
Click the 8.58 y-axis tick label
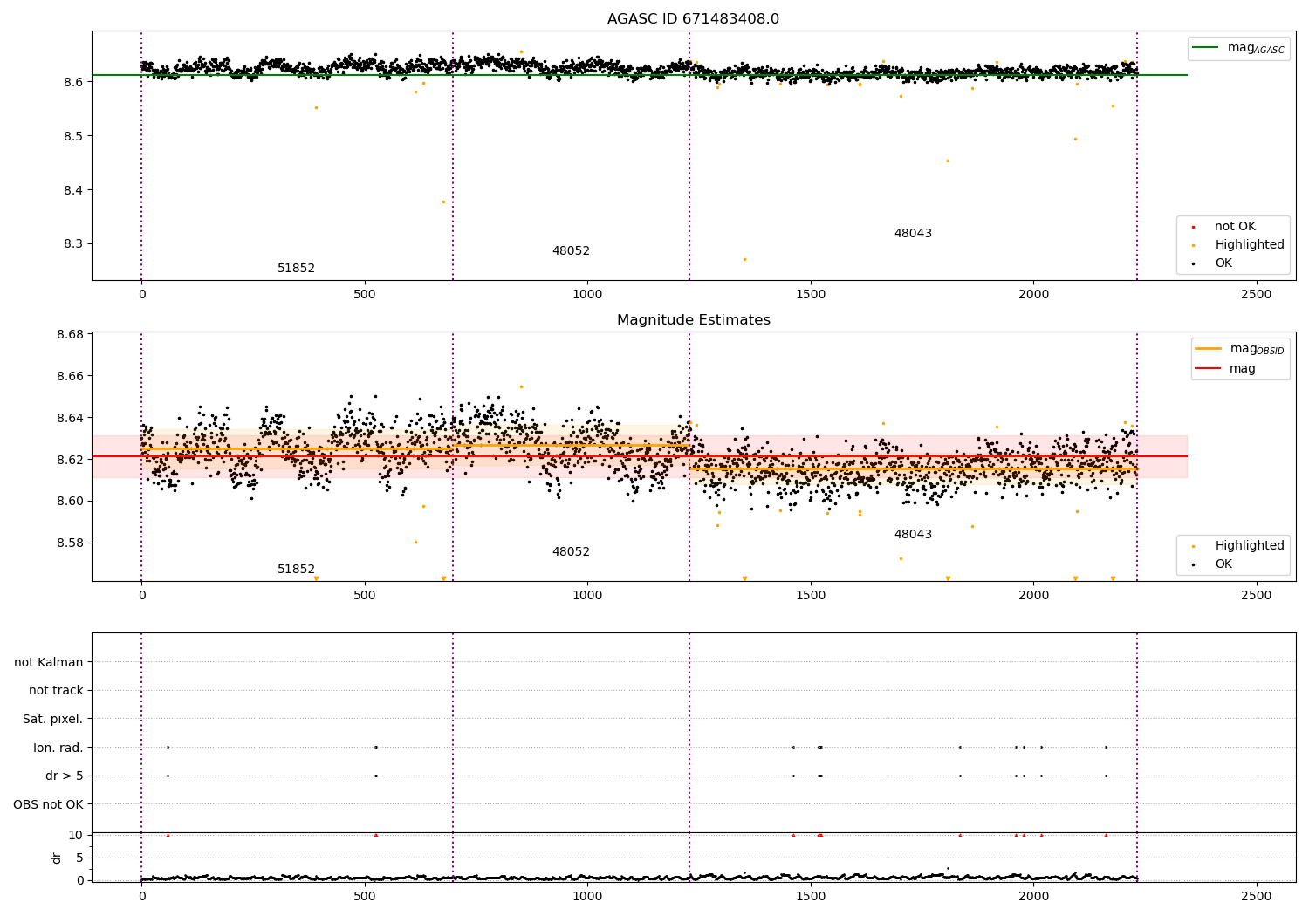(68, 543)
